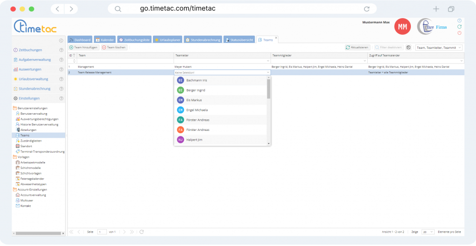Open the MM user avatar
Screen dimensions: 476x246
402,27
